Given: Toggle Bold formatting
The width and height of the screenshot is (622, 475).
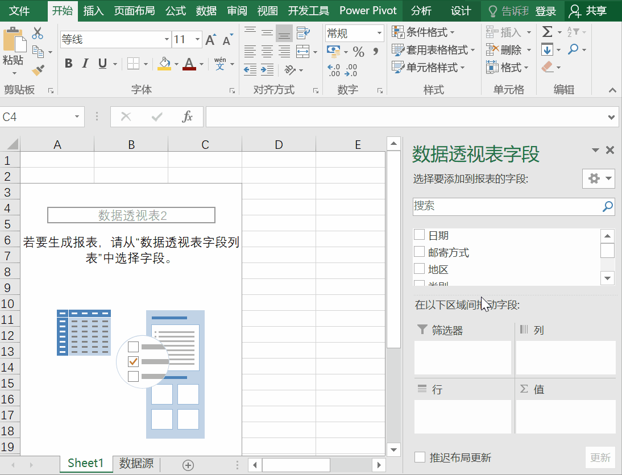Looking at the screenshot, I should click(x=68, y=63).
